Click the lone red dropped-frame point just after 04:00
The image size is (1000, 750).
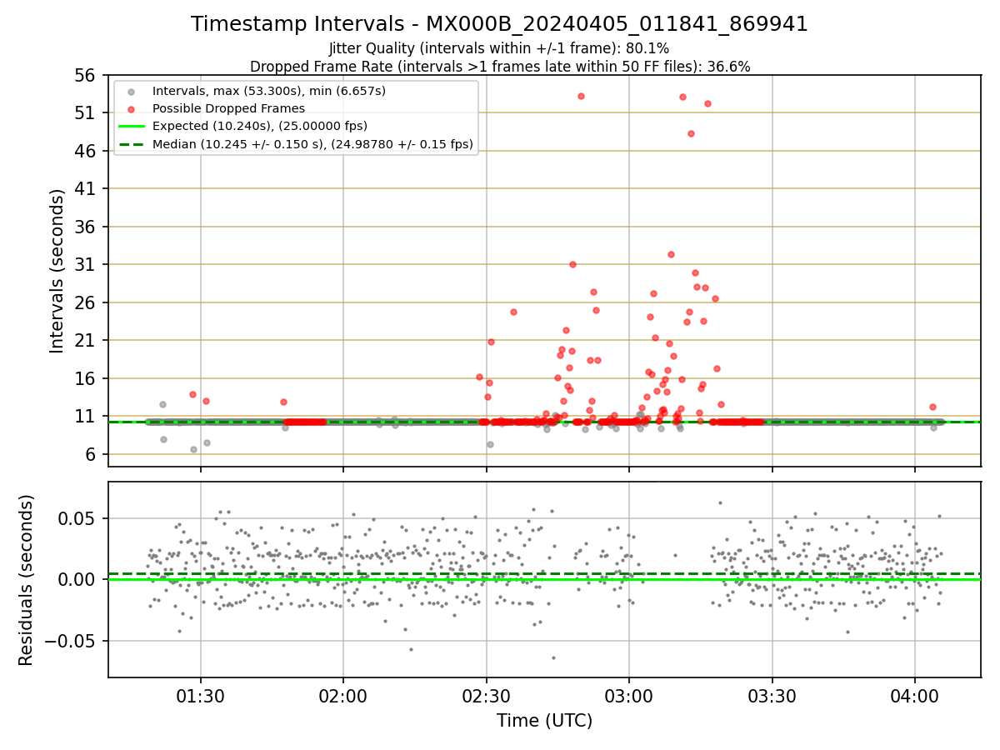pyautogui.click(x=932, y=407)
